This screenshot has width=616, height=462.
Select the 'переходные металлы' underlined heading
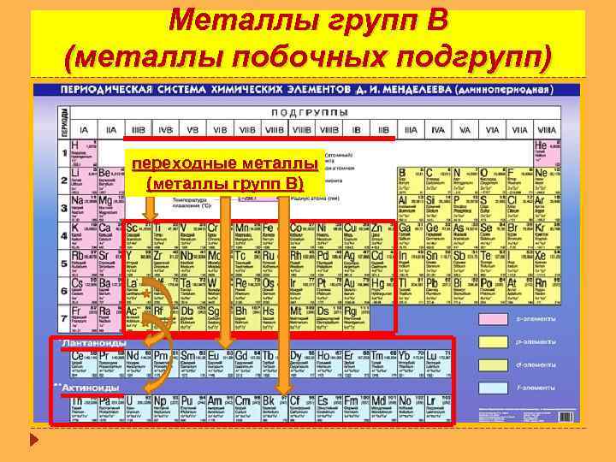(225, 163)
